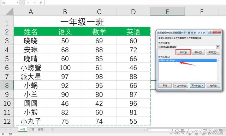The height and width of the screenshot is (136, 226).
Task: Select column A header
Action: (x=31, y=12)
